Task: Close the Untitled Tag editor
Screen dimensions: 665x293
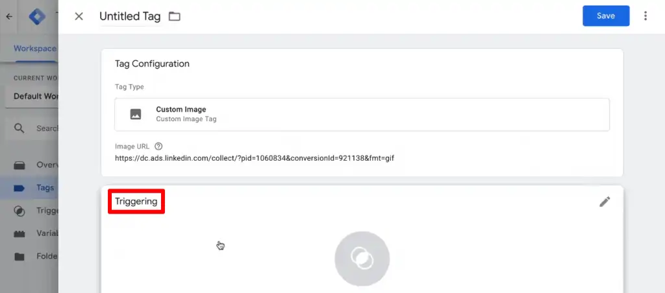Action: (x=79, y=16)
